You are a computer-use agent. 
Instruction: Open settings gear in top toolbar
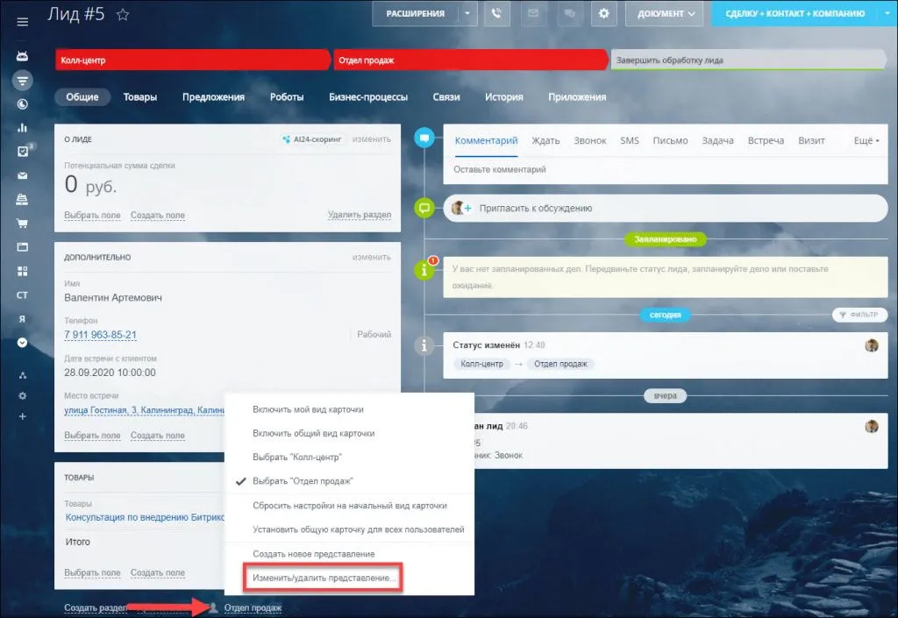[x=603, y=14]
